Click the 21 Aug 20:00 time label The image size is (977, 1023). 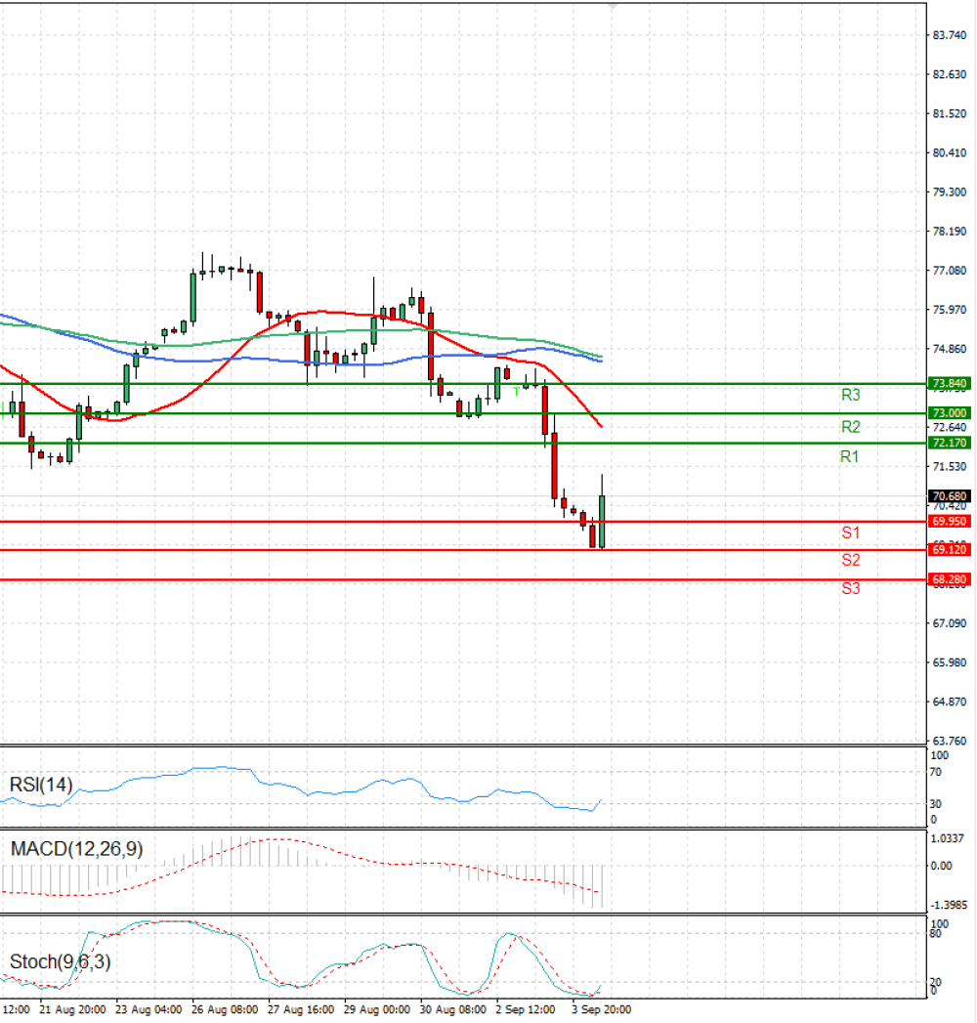point(72,1010)
